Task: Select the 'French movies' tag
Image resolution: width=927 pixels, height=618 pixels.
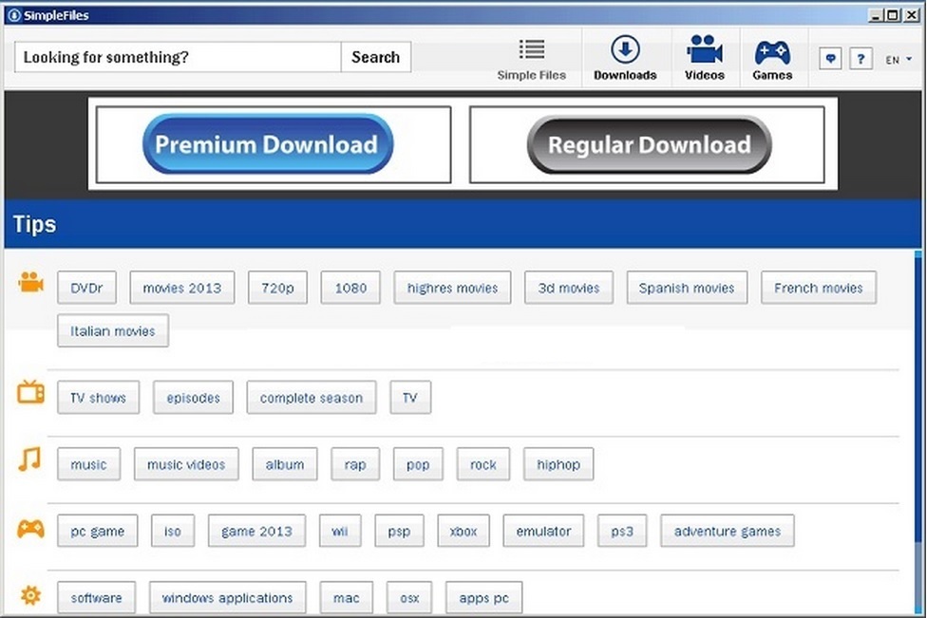Action: coord(819,288)
